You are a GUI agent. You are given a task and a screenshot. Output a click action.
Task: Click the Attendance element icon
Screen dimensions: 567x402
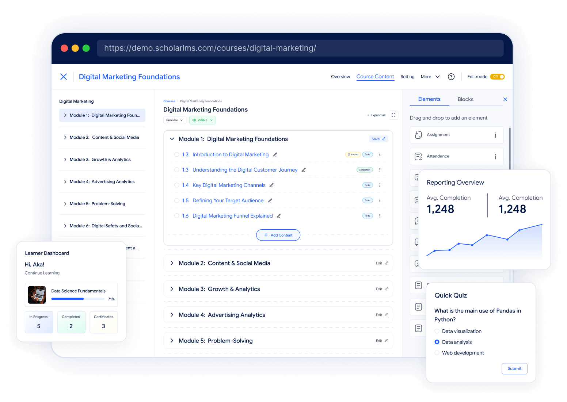click(x=419, y=156)
